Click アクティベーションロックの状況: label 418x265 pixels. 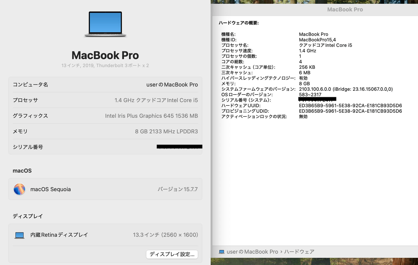coord(254,117)
